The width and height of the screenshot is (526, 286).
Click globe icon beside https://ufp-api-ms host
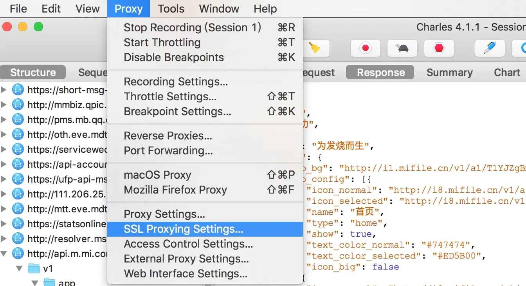(x=18, y=179)
